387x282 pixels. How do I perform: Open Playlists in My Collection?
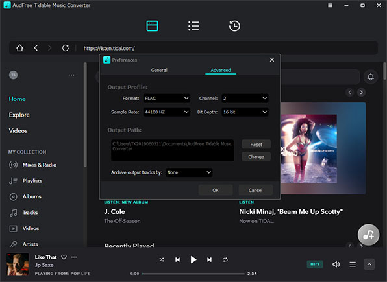pyautogui.click(x=26, y=181)
